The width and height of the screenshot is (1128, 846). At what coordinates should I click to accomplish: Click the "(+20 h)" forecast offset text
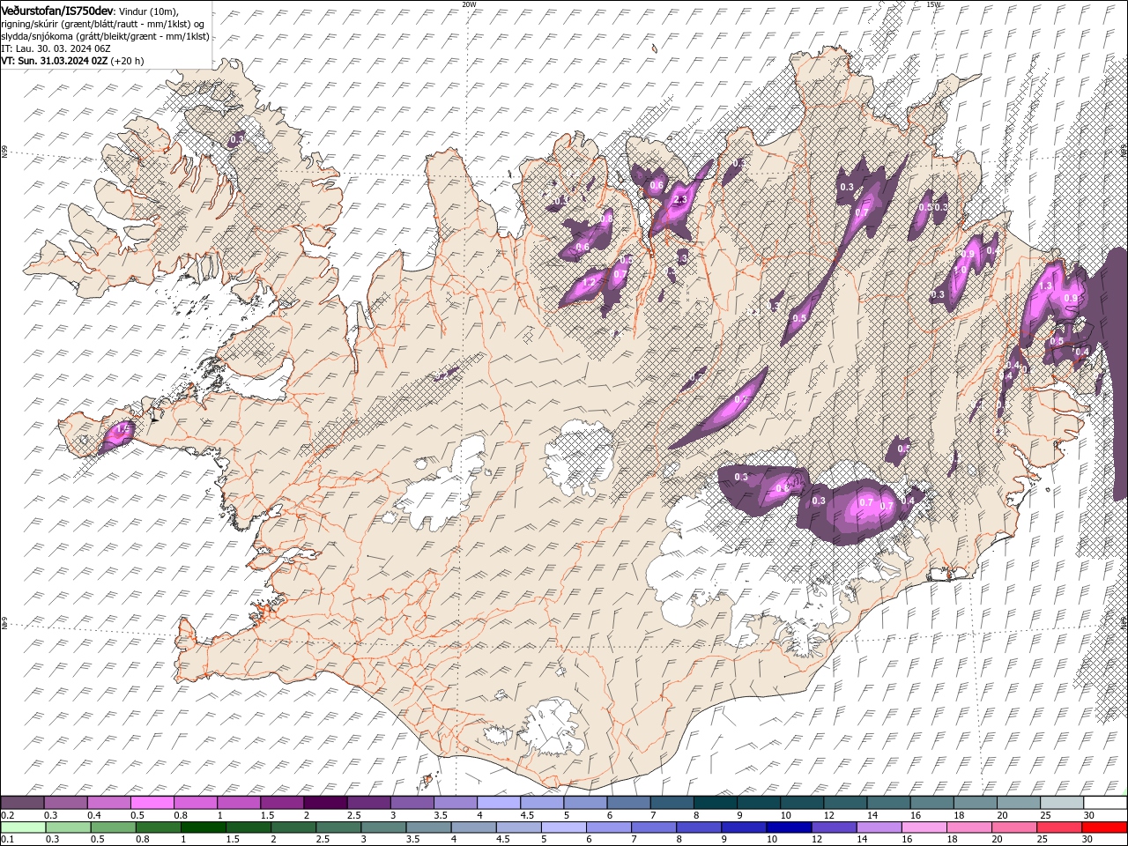point(128,61)
